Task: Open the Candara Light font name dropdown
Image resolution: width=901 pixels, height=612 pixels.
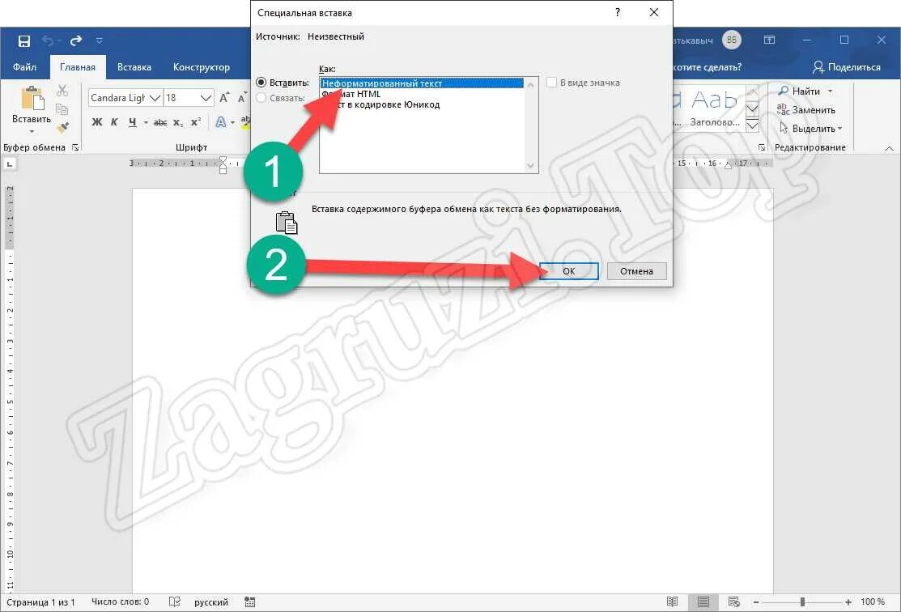Action: 155,98
